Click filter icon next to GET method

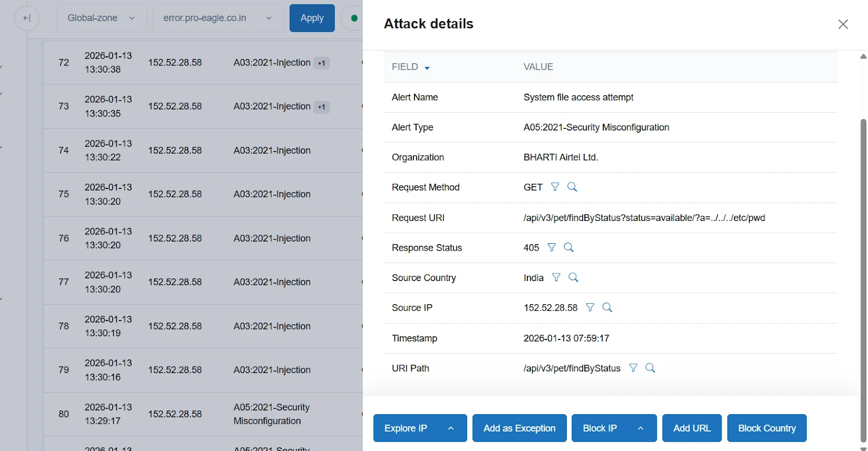pos(554,187)
